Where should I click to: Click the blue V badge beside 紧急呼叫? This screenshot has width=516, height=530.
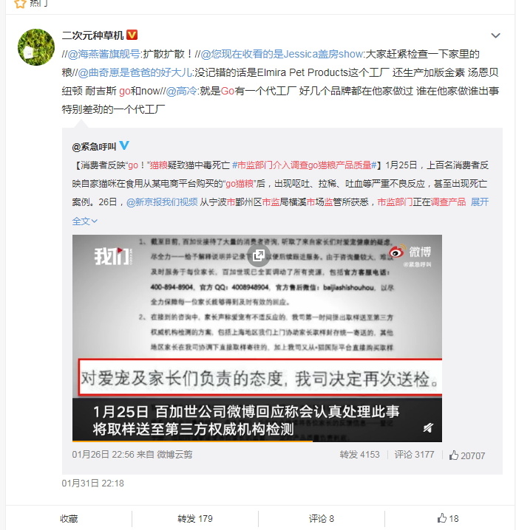124,145
